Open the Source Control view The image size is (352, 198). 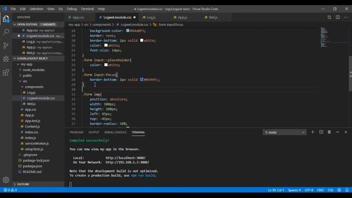point(6,45)
